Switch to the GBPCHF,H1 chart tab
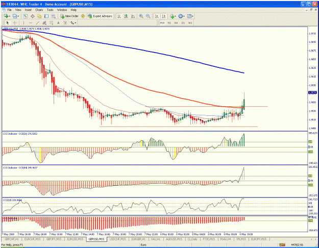Image resolution: width=319 pixels, height=248 pixels. 12,239
